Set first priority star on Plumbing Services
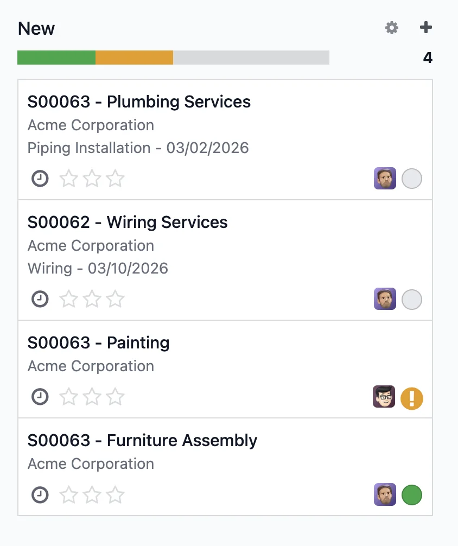 point(68,179)
